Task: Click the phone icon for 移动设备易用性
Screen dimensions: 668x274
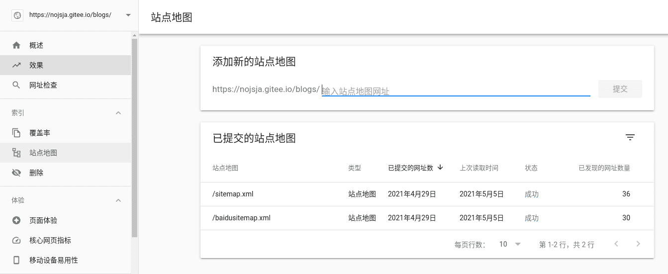Action: pos(16,260)
